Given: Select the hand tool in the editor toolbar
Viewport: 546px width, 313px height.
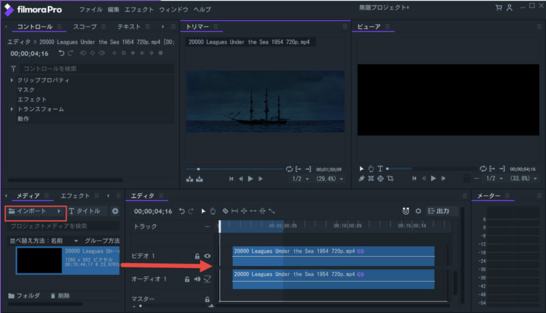Looking at the screenshot, I should (212, 211).
